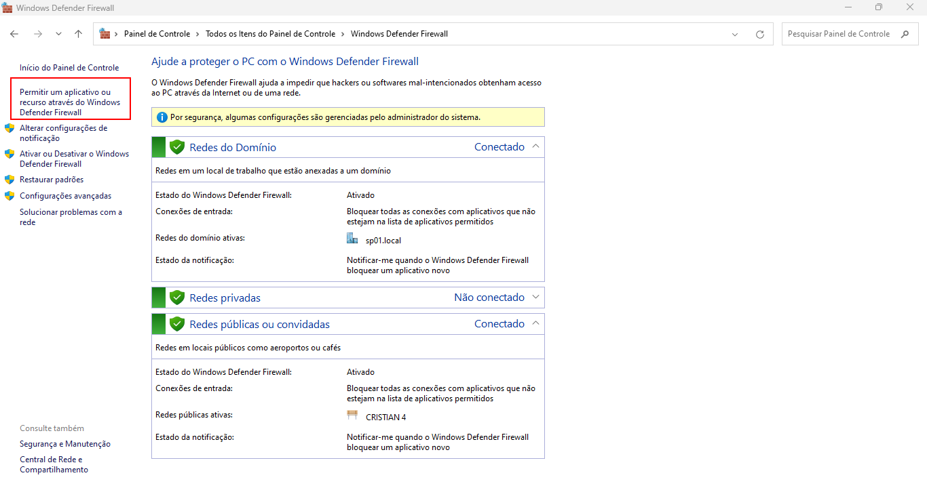Open Ativar ou Desativar o Windows Defender Firewall
The image size is (927, 488).
(74, 159)
